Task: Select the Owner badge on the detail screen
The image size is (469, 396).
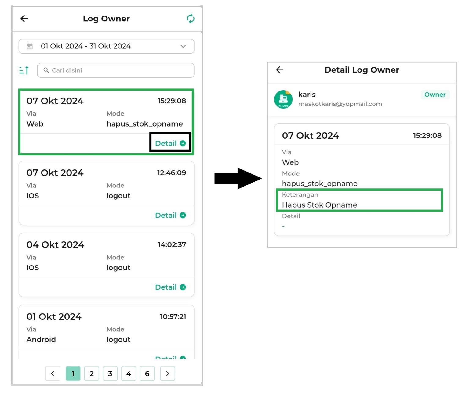Action: click(x=435, y=95)
